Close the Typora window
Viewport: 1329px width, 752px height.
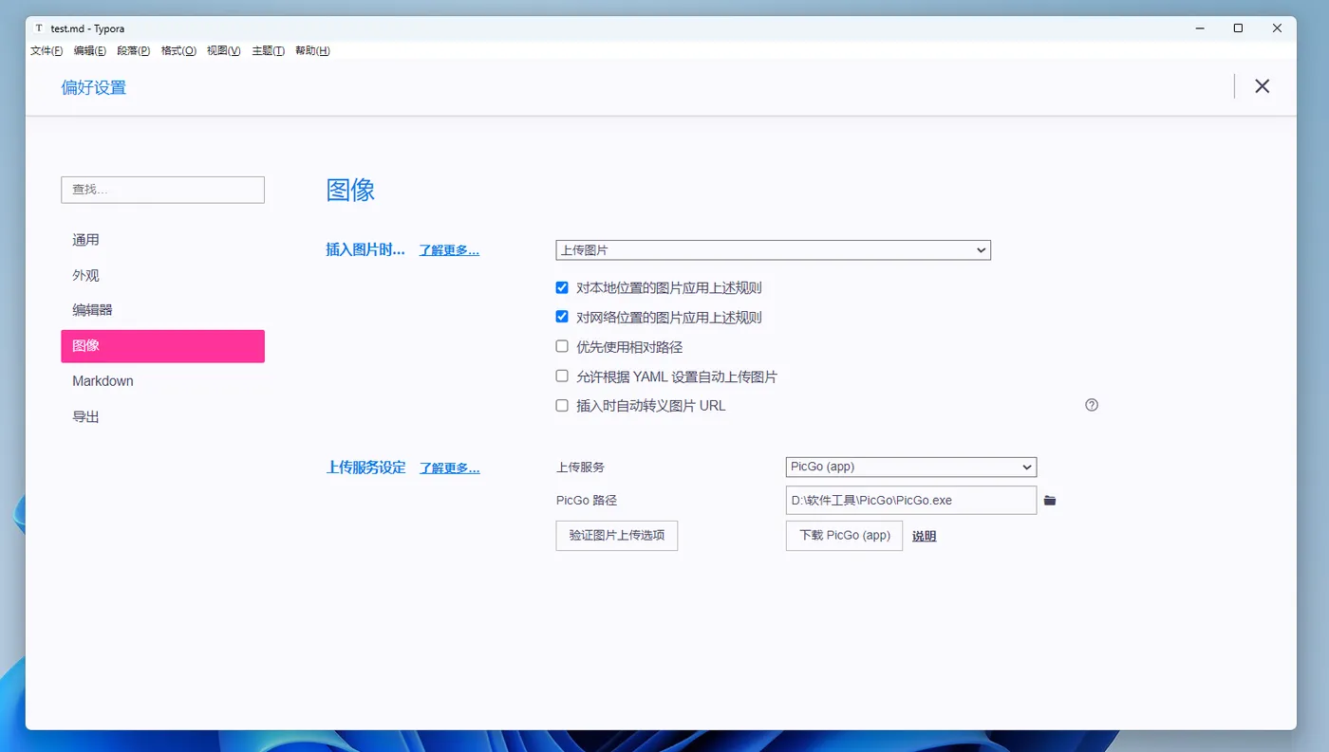1277,28
